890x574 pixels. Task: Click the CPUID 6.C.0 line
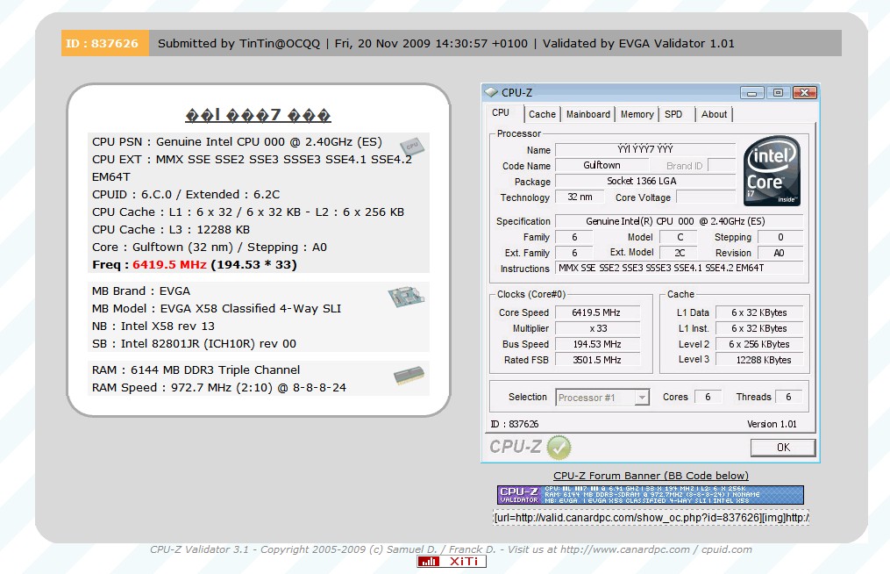click(x=186, y=194)
